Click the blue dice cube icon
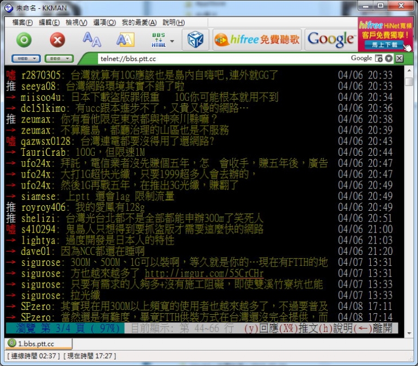Image resolution: width=418 pixels, height=366 pixels. (x=195, y=40)
